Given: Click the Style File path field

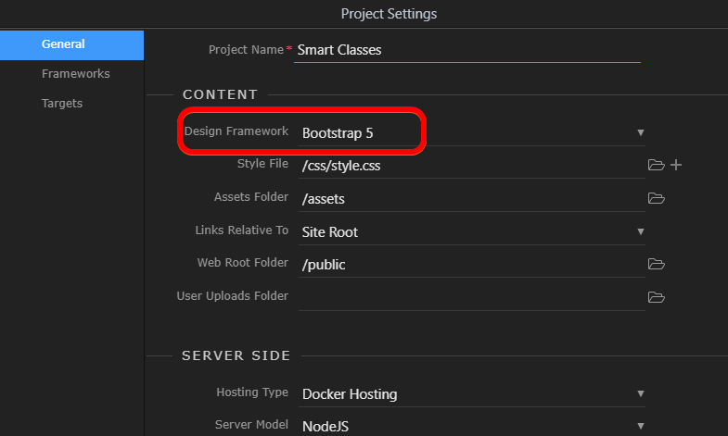Looking at the screenshot, I should (472, 166).
